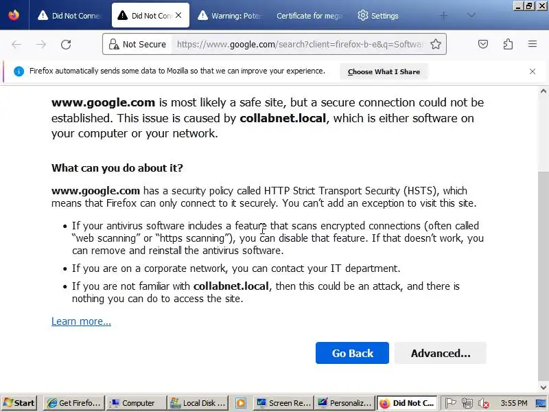Open the Computer taskbar window
The width and height of the screenshot is (549, 412).
[135, 403]
